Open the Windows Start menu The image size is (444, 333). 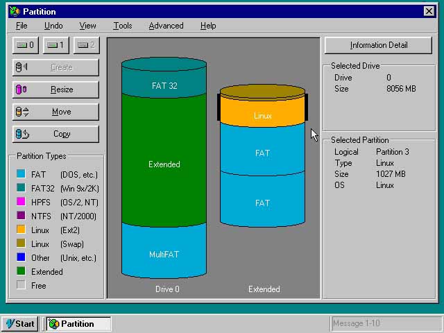[x=20, y=323]
